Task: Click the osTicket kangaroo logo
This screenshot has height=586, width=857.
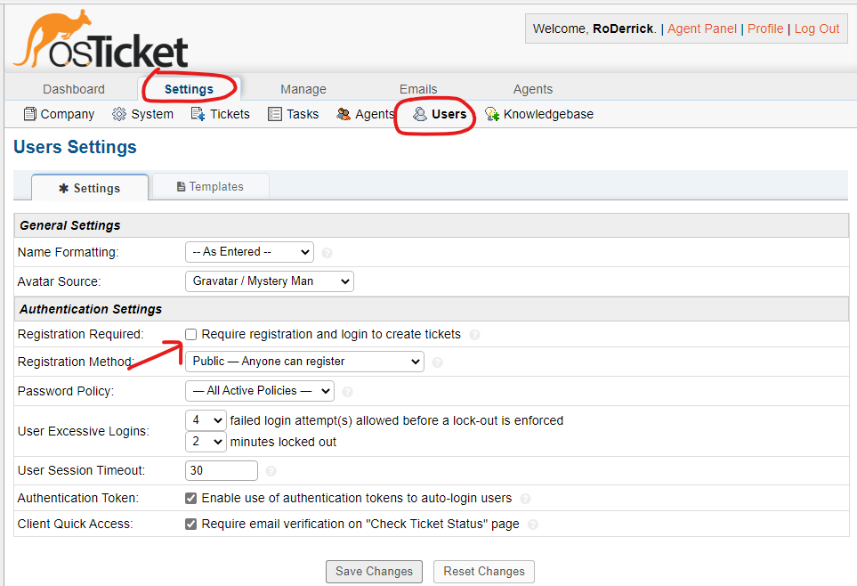Action: coord(101,39)
